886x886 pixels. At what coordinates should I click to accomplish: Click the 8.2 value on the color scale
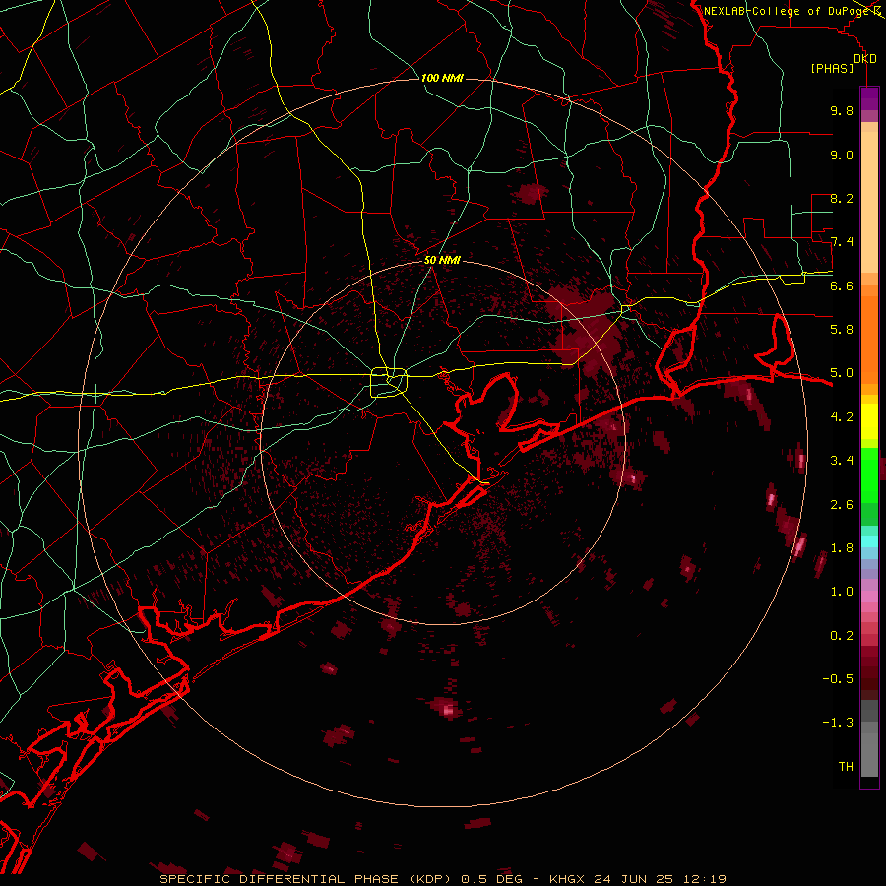842,198
